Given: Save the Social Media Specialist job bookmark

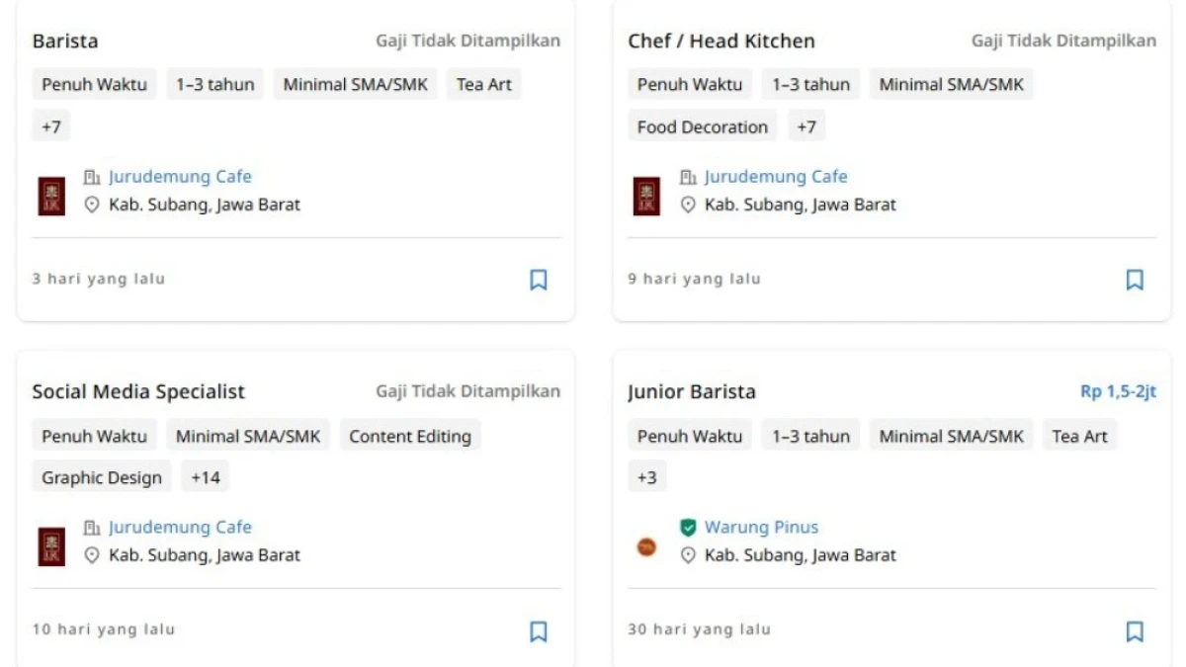Looking at the screenshot, I should click(539, 631).
